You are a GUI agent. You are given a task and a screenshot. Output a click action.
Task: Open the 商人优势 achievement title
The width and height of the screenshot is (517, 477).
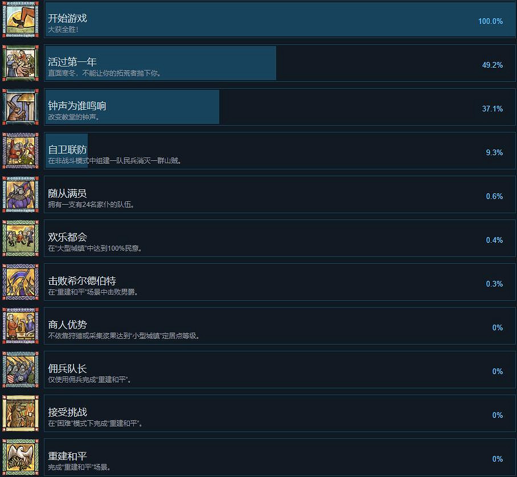click(67, 325)
